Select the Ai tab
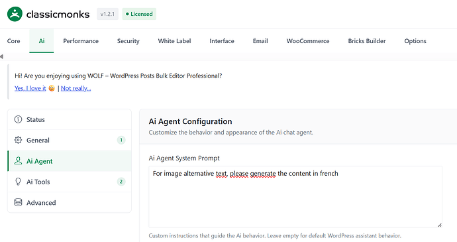457x242 pixels. point(42,41)
